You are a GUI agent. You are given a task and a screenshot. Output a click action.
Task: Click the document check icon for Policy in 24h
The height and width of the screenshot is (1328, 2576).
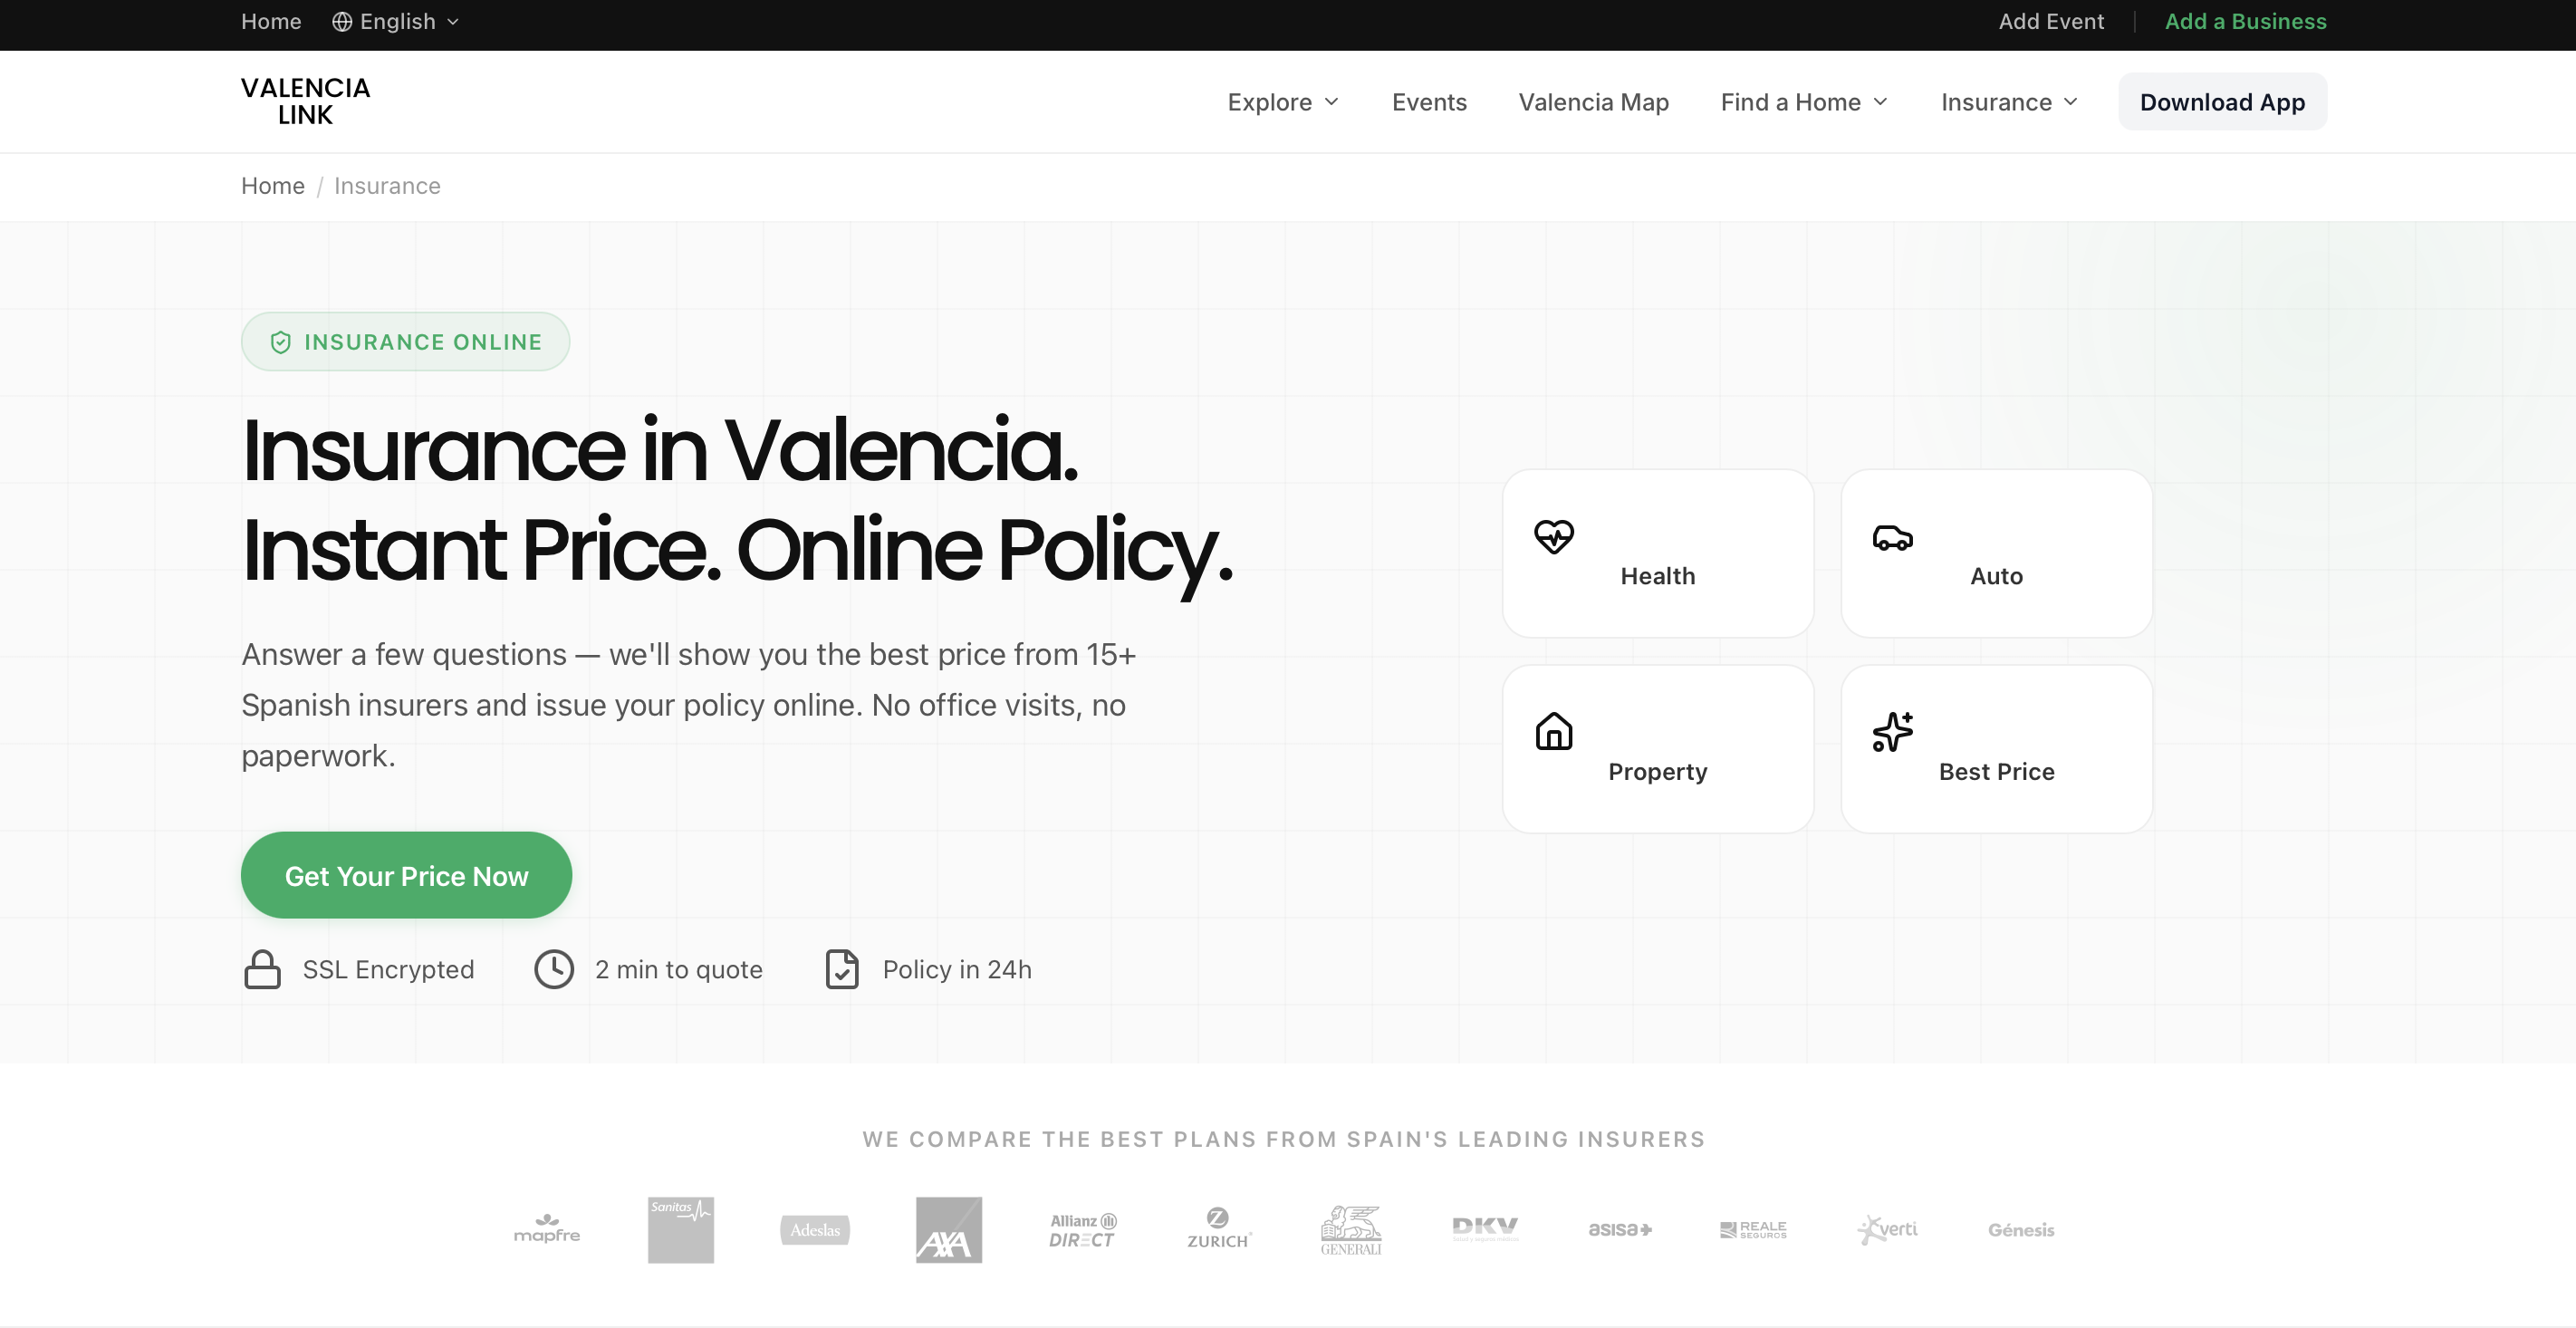point(842,969)
